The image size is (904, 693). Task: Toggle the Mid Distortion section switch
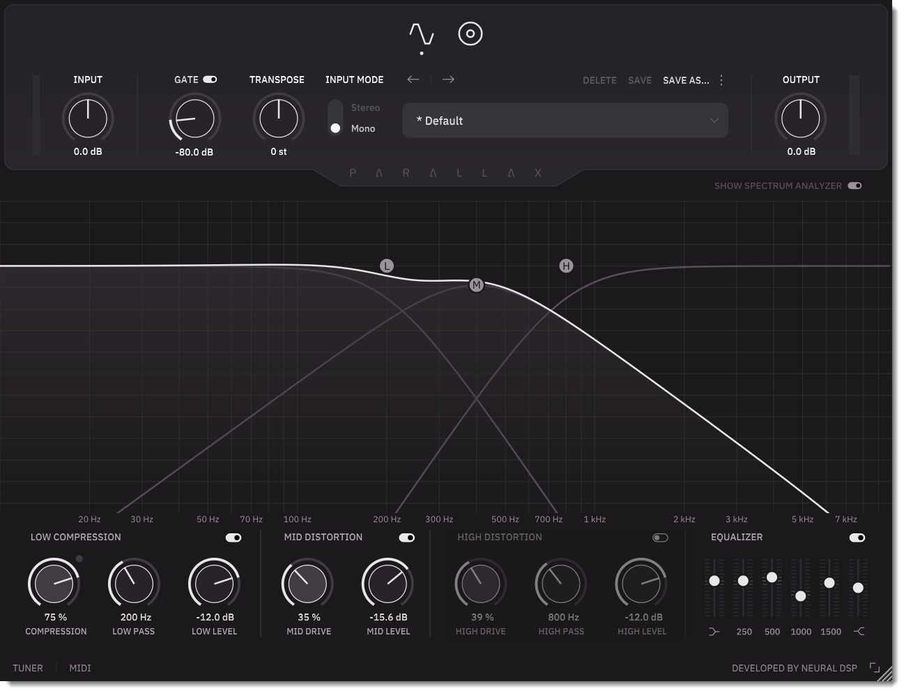(x=406, y=538)
